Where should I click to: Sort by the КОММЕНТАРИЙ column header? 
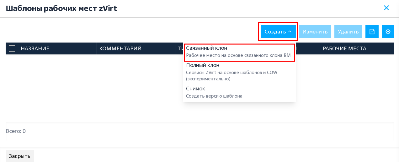tap(120, 48)
